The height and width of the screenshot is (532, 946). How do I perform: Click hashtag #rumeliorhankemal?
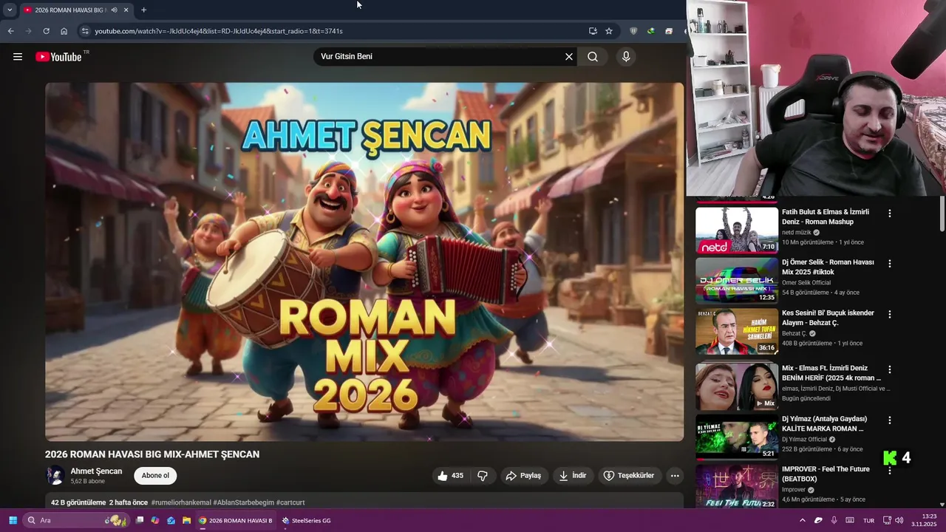181,502
